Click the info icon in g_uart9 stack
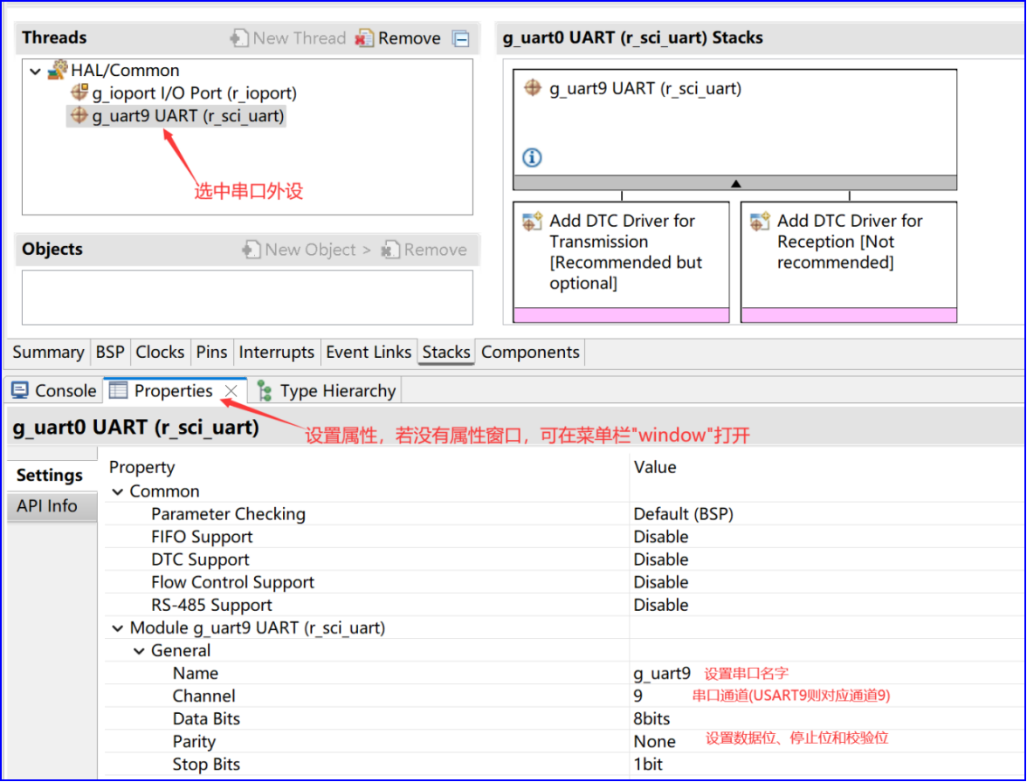The image size is (1027, 782). 532,157
